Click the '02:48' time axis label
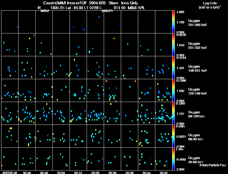 pos(27,173)
